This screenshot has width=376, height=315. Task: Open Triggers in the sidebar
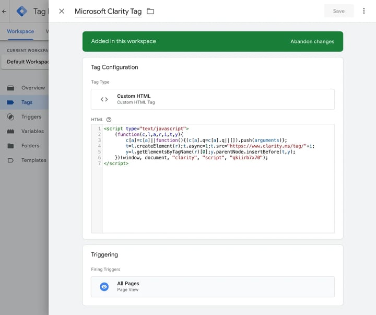(24, 117)
